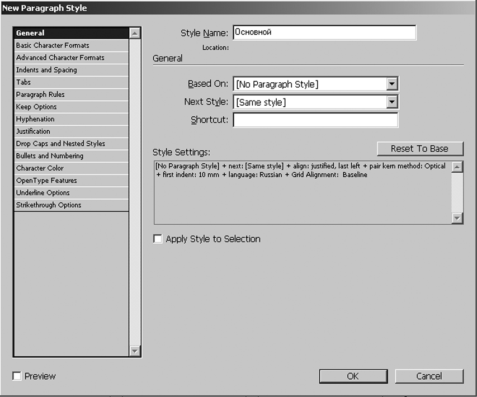Screen dimensions: 477x397
Task: Select General in the category list
Action: [x=72, y=33]
